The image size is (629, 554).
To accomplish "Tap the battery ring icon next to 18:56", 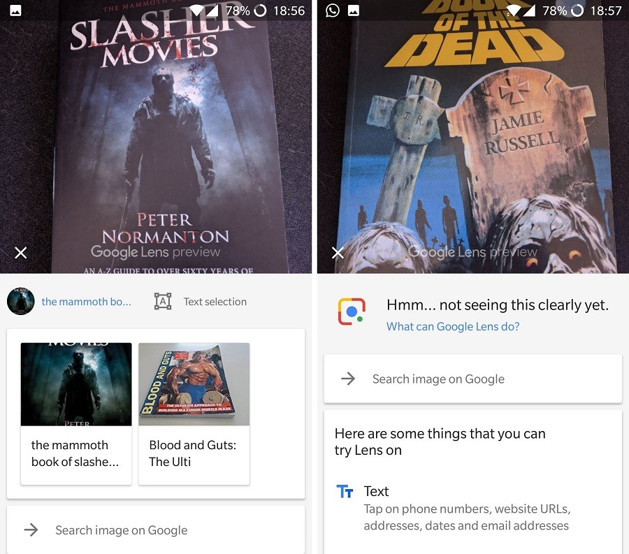I will click(261, 10).
